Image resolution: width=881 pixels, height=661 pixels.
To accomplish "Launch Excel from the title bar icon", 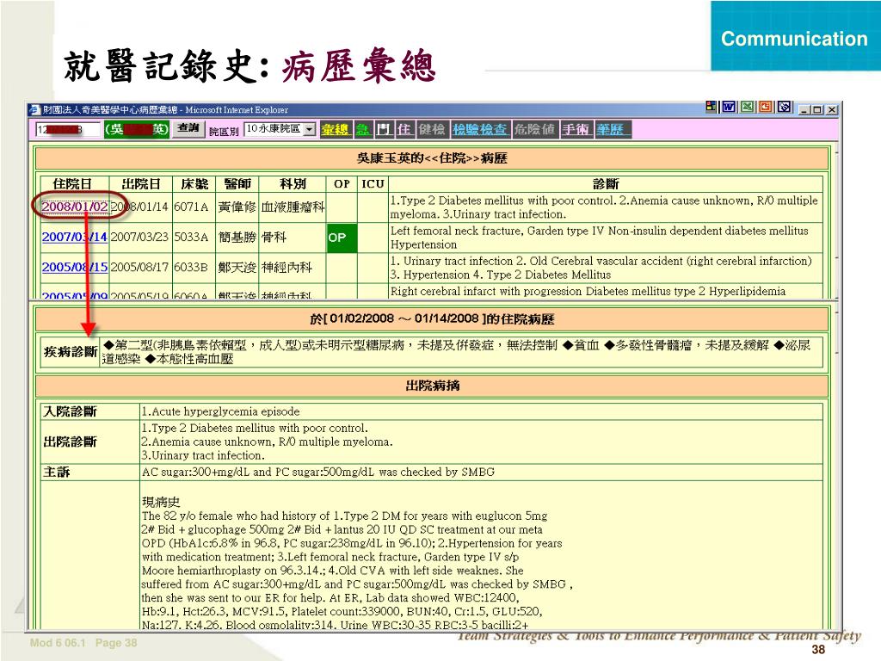I will [748, 107].
